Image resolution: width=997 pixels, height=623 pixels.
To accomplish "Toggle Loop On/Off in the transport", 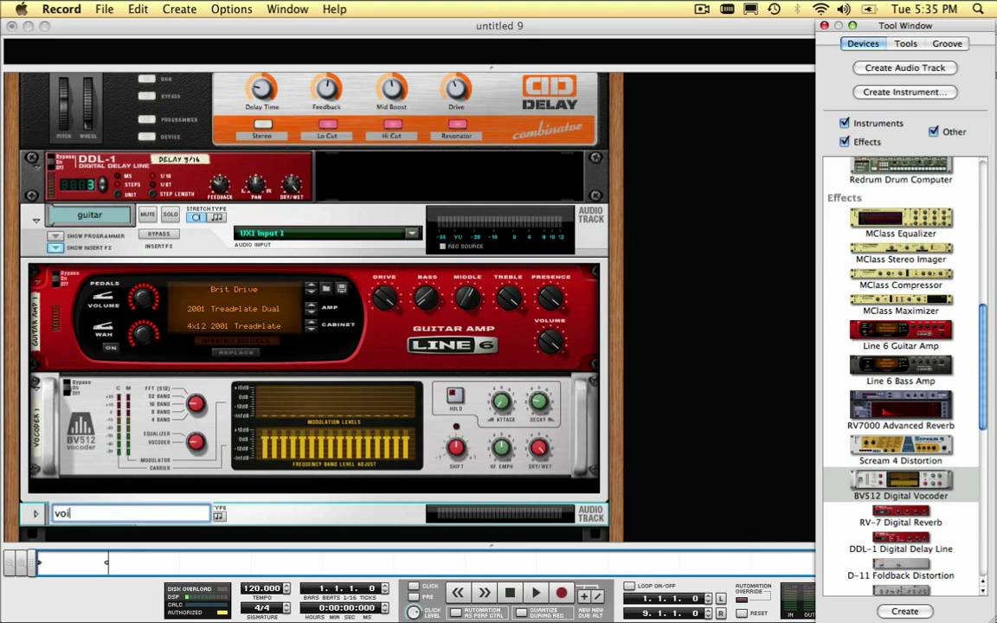I will pos(629,586).
